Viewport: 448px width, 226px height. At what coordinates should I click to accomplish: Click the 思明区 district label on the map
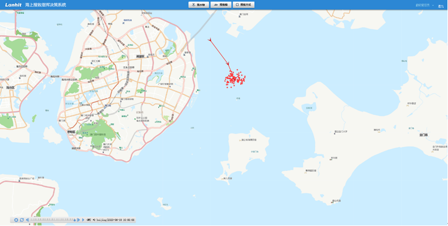pyautogui.click(x=71, y=132)
